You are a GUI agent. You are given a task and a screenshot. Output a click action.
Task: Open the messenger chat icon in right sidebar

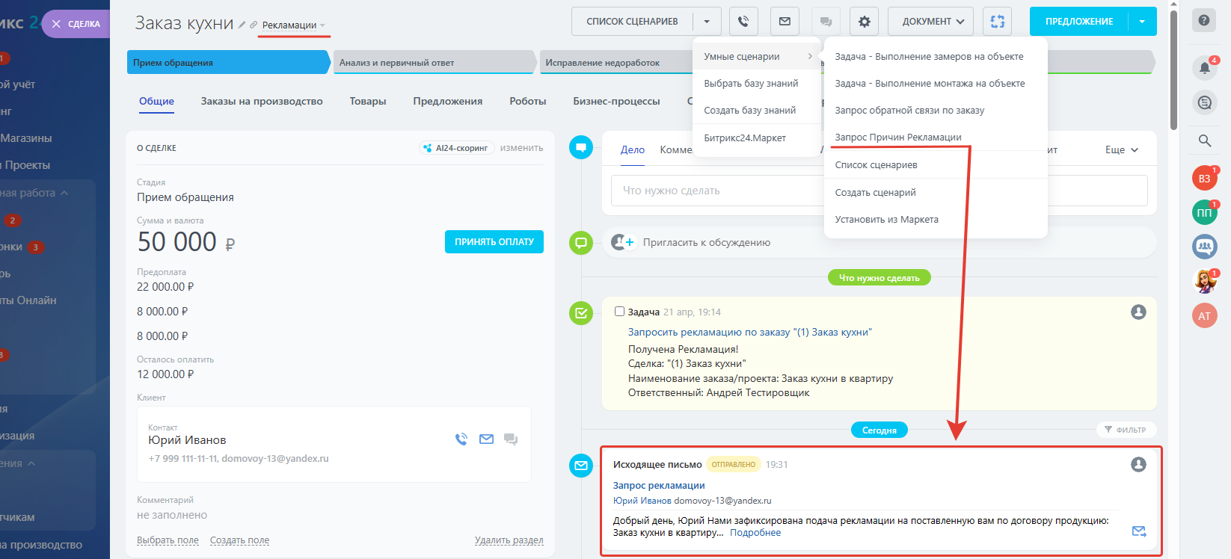point(1205,102)
